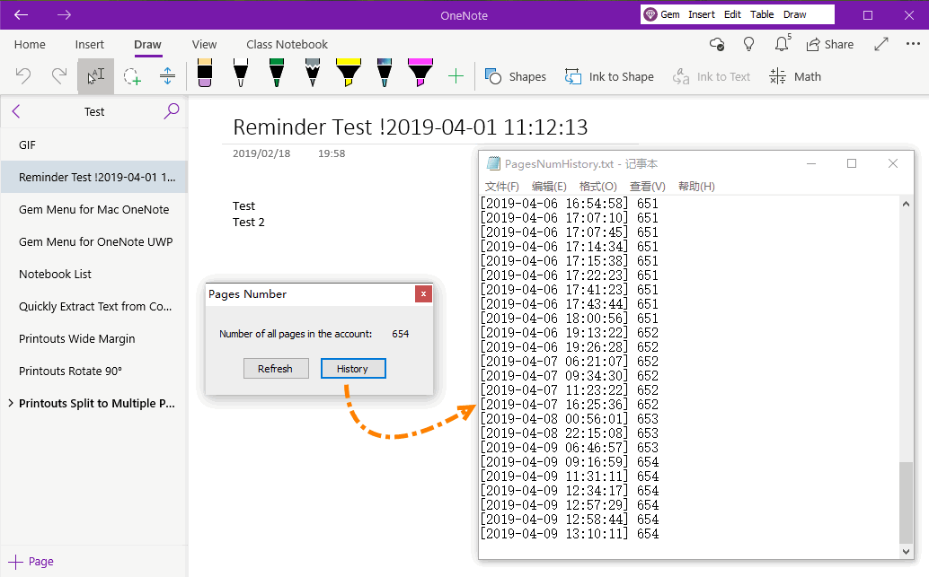Search pages with the magnifier icon
The width and height of the screenshot is (929, 577).
tap(172, 110)
